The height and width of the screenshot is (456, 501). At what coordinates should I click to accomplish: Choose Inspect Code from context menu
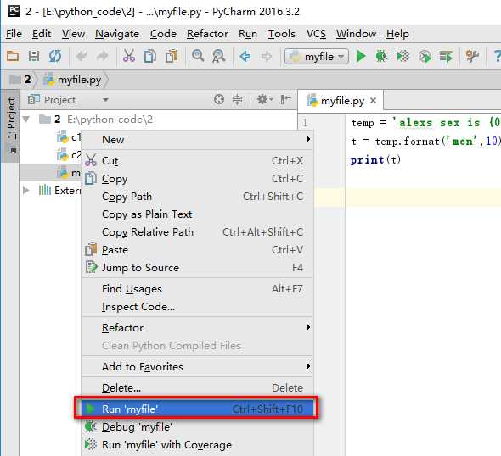click(x=197, y=307)
